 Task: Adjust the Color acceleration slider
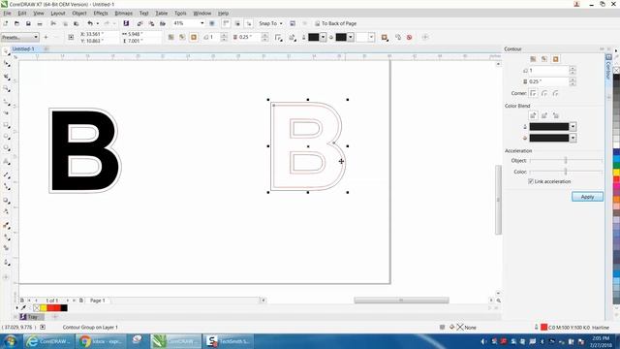click(x=566, y=172)
